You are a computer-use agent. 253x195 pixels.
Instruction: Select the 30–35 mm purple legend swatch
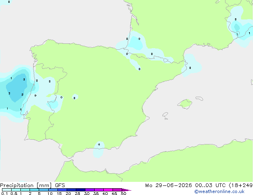[90, 190]
